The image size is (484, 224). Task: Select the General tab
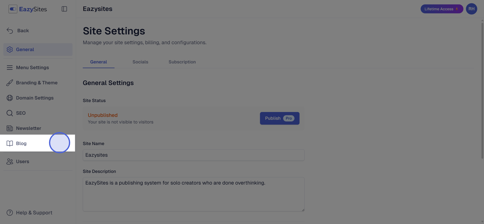99,62
